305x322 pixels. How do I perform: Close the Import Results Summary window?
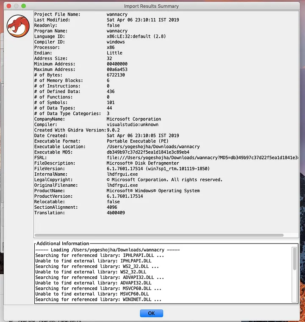pos(8,6)
